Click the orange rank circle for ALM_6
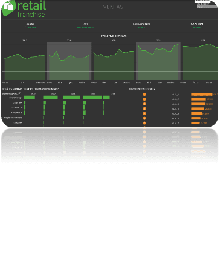 click(144, 118)
